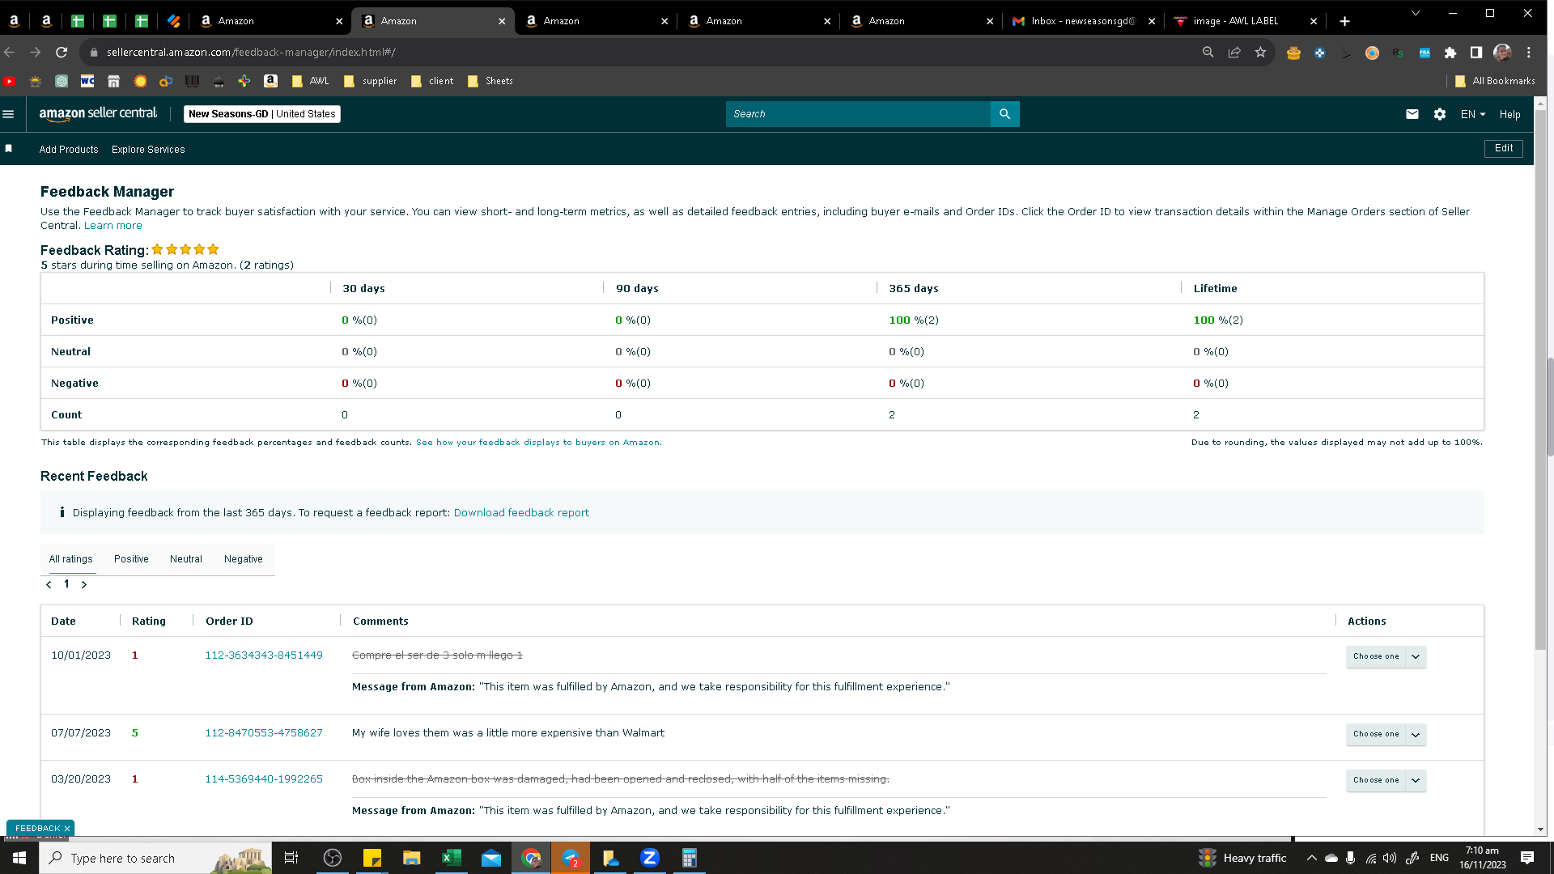1554x874 pixels.
Task: Click Download feedback report link
Action: (521, 513)
